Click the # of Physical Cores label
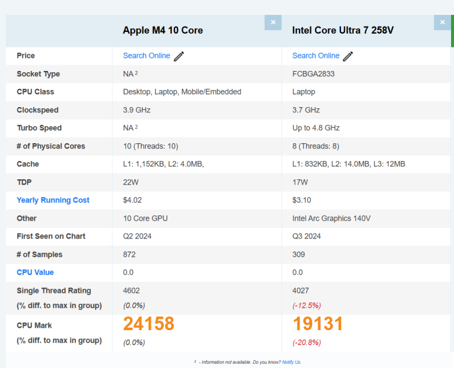The height and width of the screenshot is (368, 454). (x=51, y=146)
